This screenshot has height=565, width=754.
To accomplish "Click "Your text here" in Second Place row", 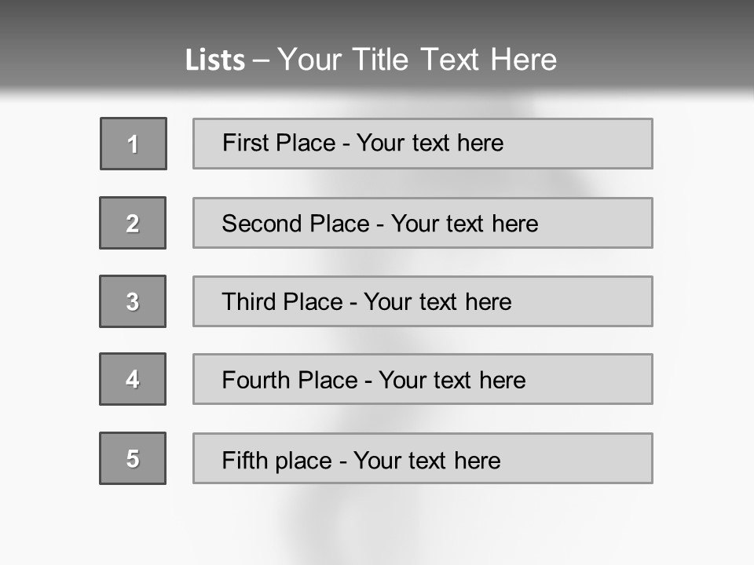I will pos(464,224).
